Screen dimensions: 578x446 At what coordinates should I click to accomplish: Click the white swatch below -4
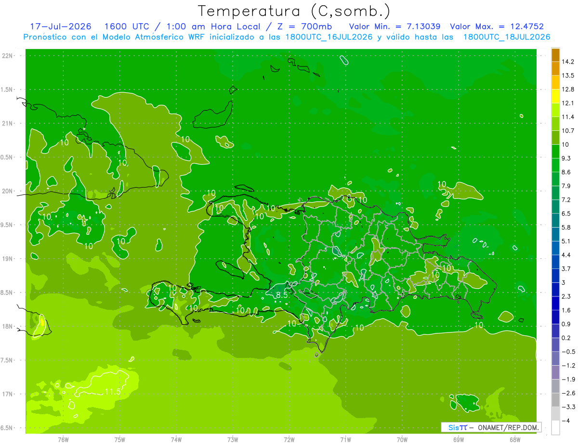tap(555, 428)
